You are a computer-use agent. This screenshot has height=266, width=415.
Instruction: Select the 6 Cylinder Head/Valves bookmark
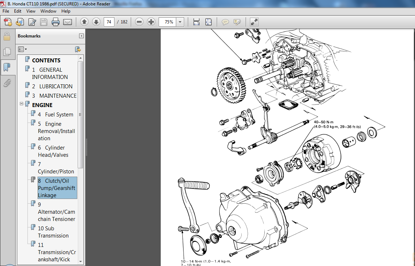(x=53, y=151)
